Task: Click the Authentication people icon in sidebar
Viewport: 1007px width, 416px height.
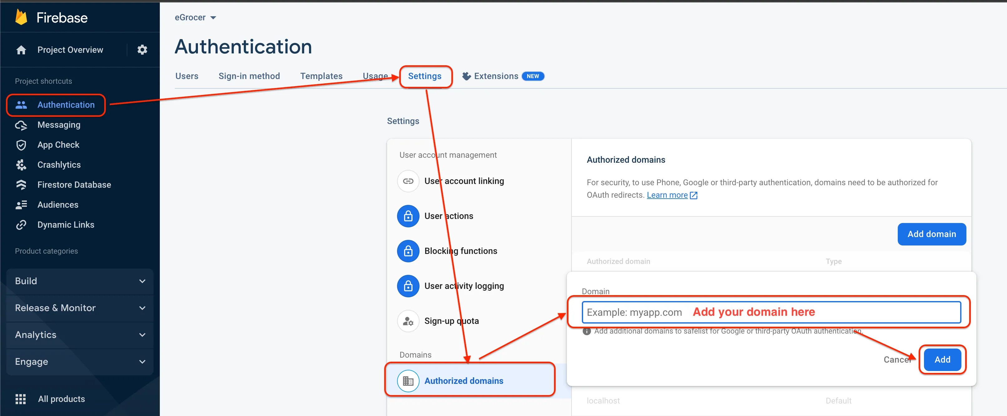Action: pos(21,105)
